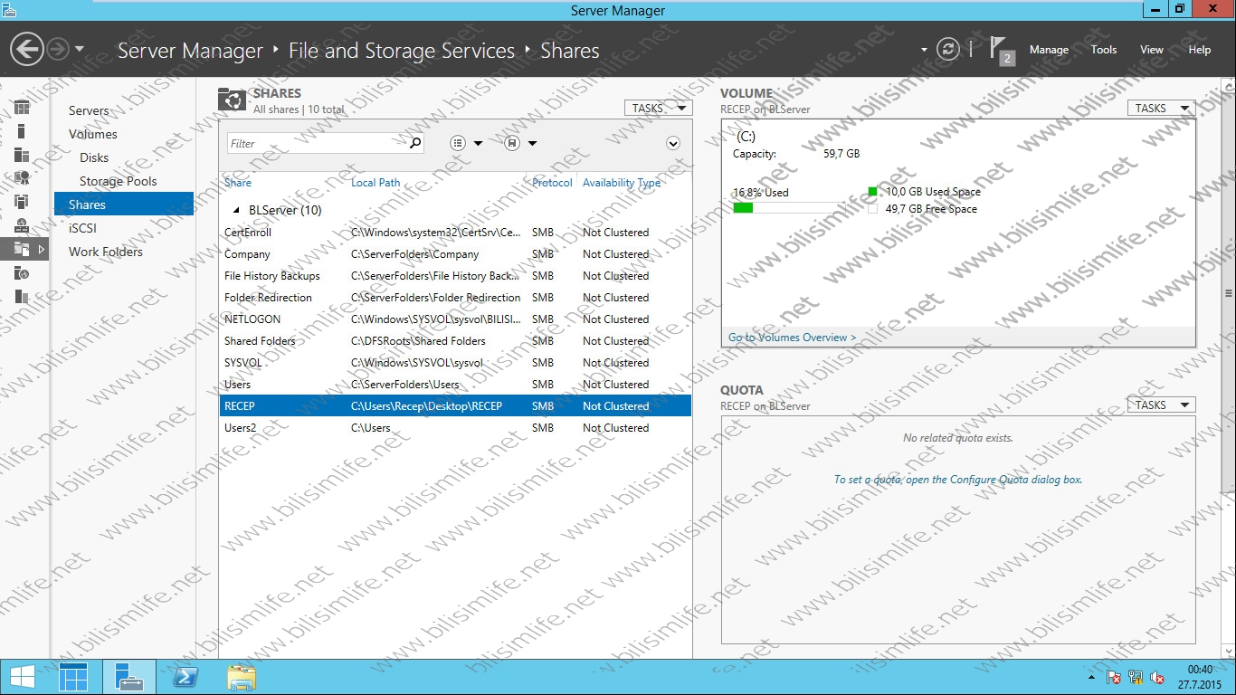
Task: Open iSCSI page
Action: (82, 228)
